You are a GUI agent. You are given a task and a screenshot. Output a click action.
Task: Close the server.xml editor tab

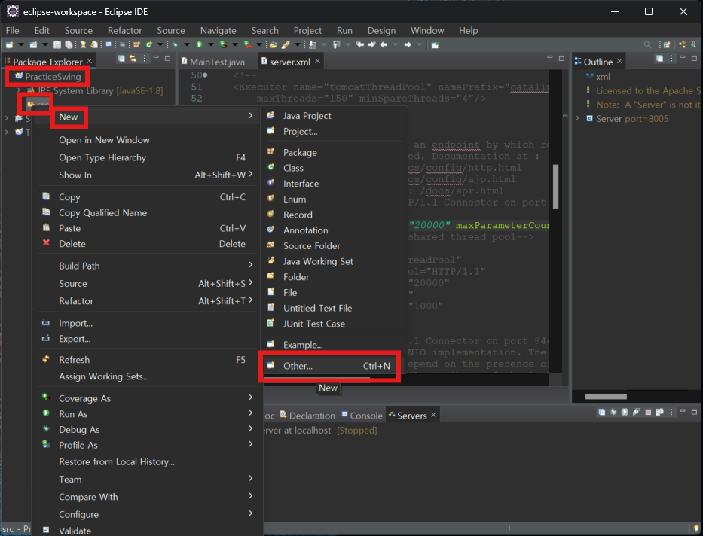coord(317,61)
